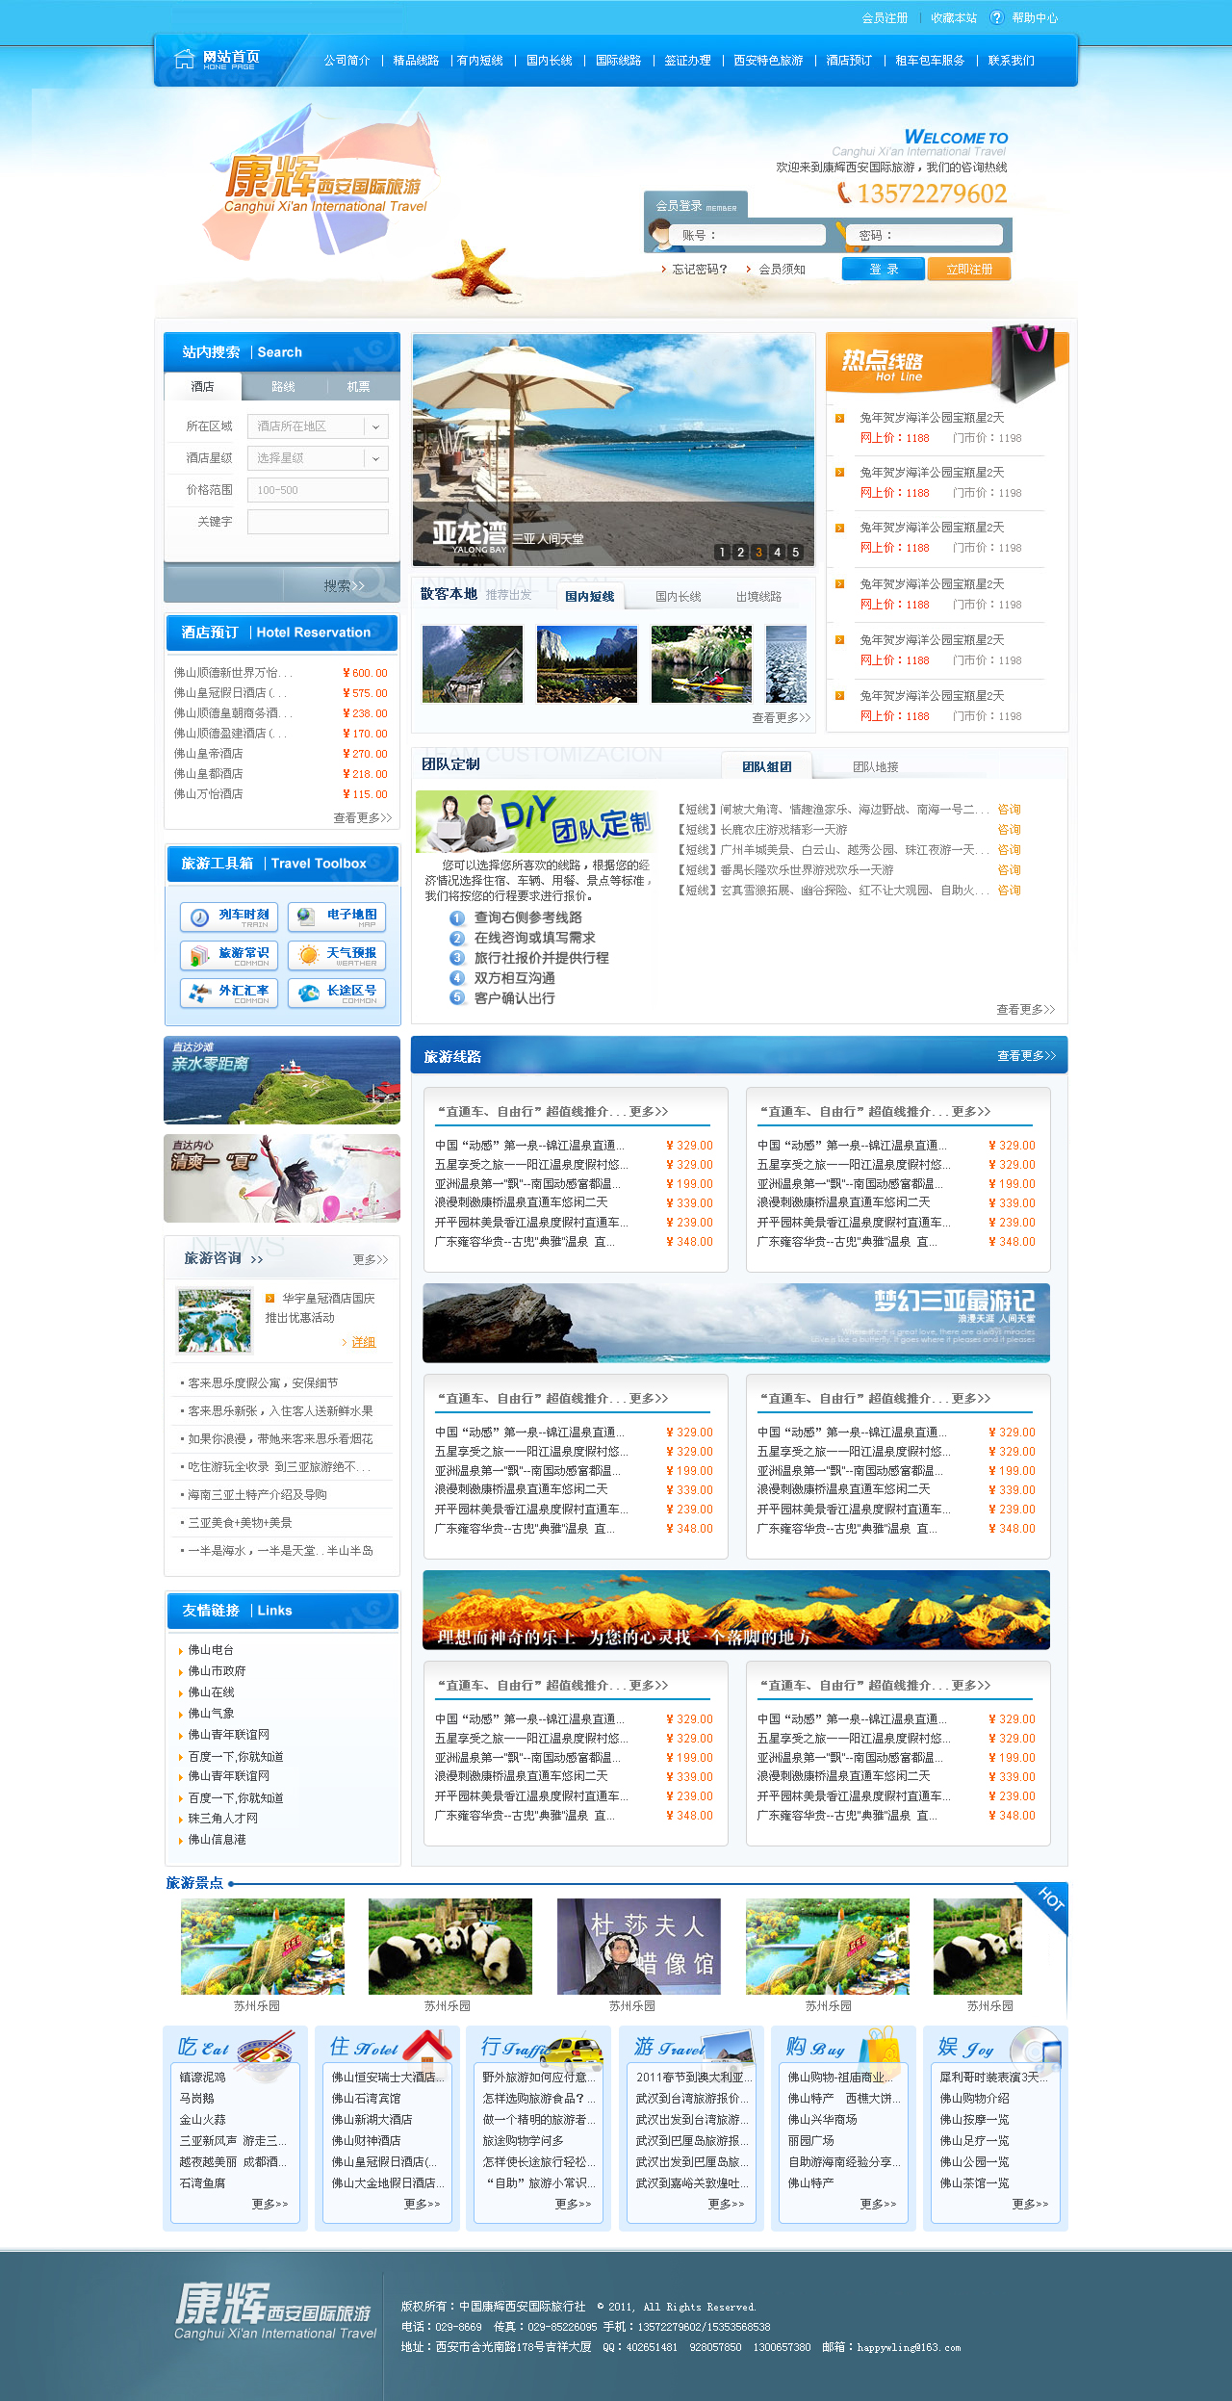Open the 长途区号 area code tool
Viewport: 1232px width, 2401px height.
click(x=337, y=993)
